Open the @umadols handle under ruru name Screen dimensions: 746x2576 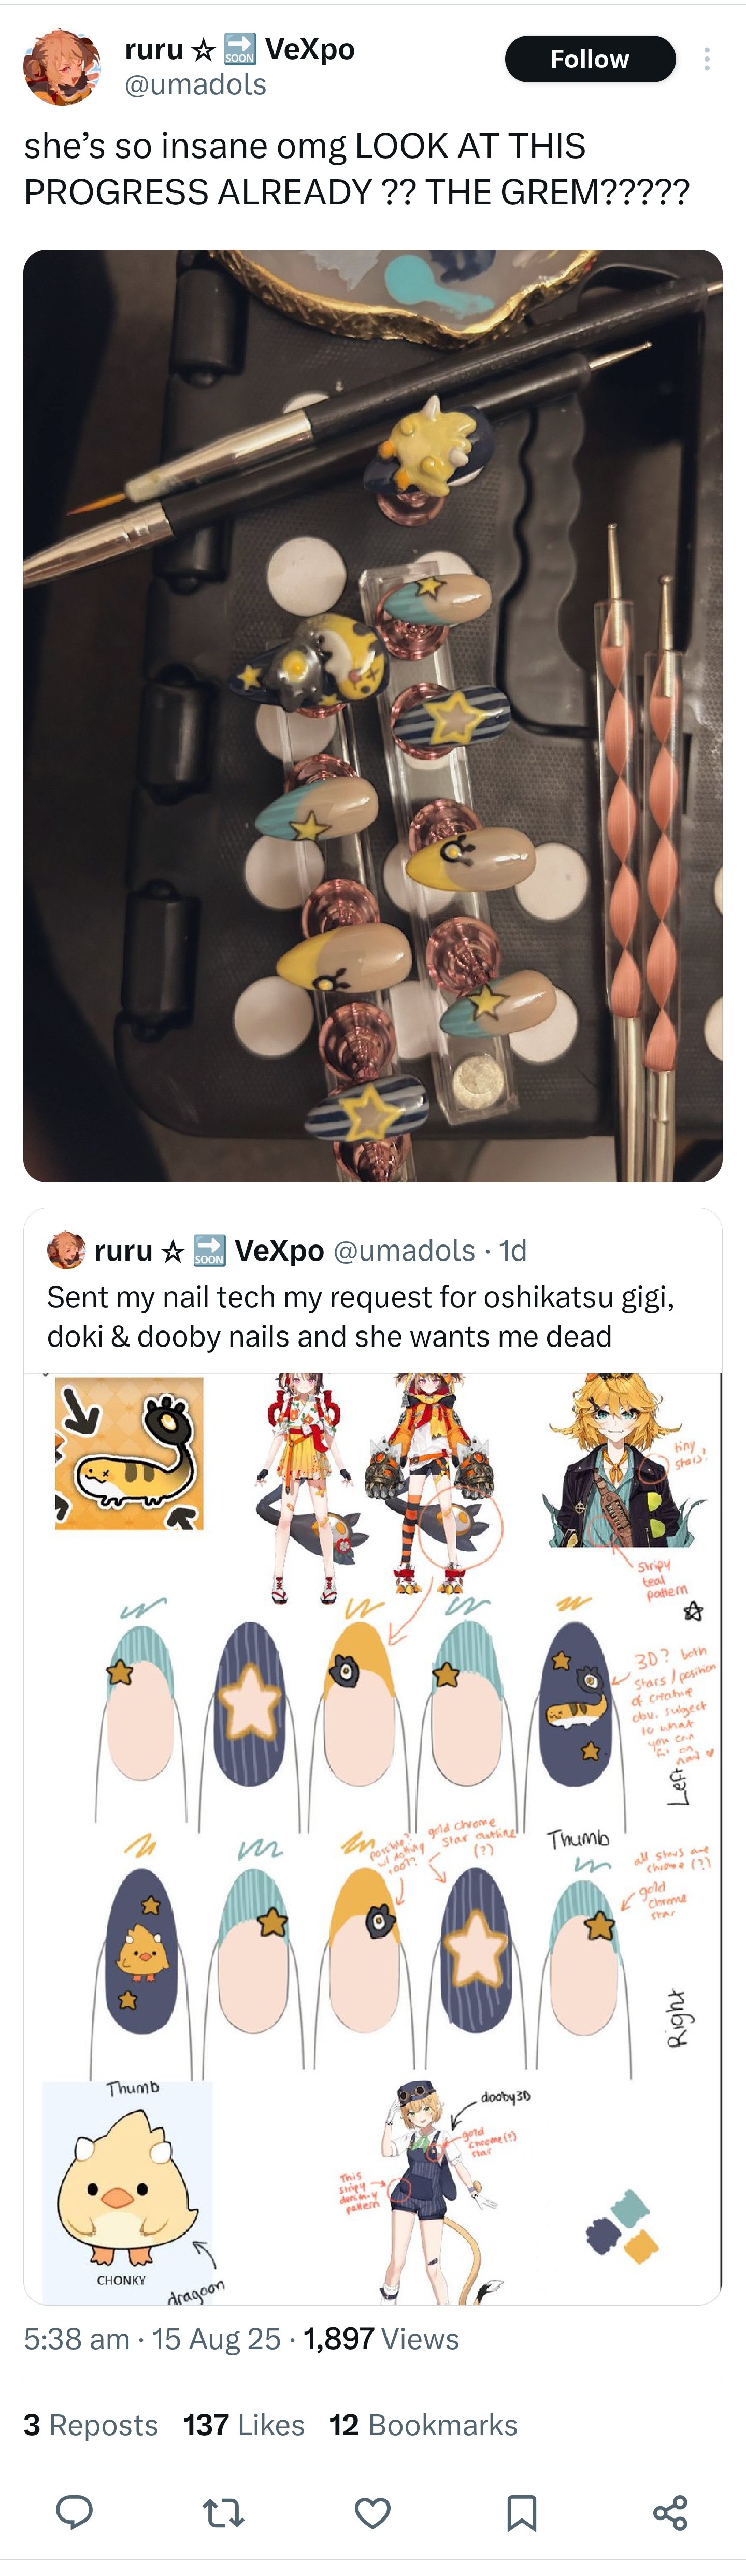(x=195, y=85)
